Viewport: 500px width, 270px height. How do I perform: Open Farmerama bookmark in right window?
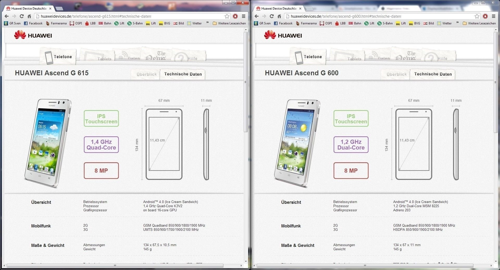click(306, 23)
